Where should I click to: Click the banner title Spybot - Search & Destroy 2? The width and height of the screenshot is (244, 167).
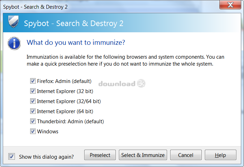click(x=73, y=24)
